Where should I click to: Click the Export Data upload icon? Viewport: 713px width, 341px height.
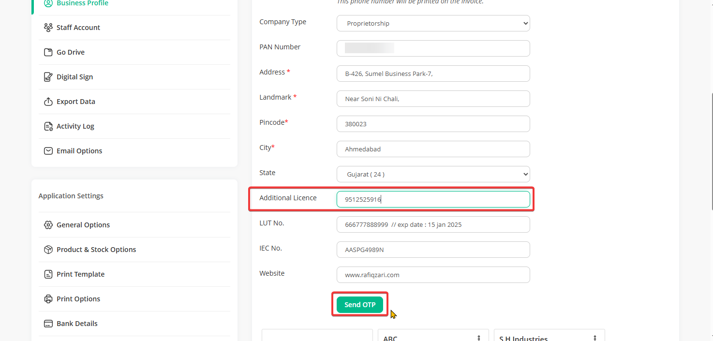coord(48,102)
